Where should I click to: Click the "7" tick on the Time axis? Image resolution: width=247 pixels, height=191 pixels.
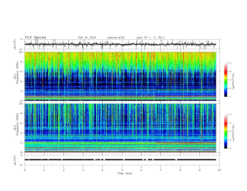[x=161, y=170]
